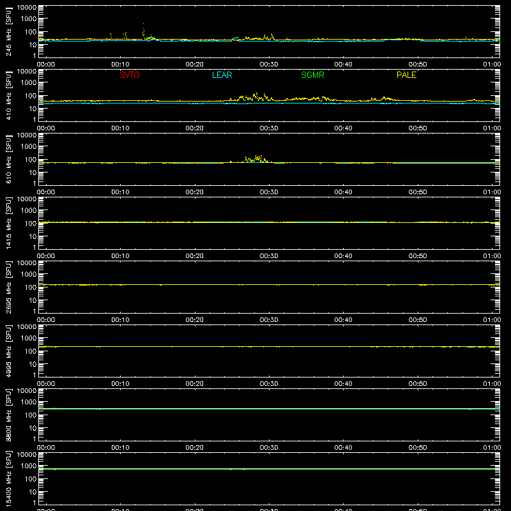Image resolution: width=511 pixels, height=511 pixels.
Task: Click the 00:40 time label below 1415 MHz plot
Action: tap(343, 256)
